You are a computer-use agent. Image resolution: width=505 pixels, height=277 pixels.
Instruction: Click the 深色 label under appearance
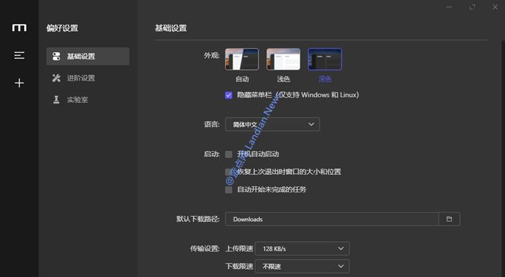click(325, 79)
